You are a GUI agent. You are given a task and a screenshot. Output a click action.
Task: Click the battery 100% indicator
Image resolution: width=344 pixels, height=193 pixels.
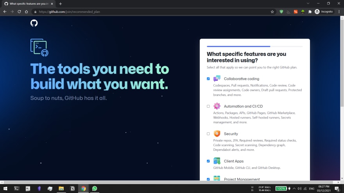(281, 188)
